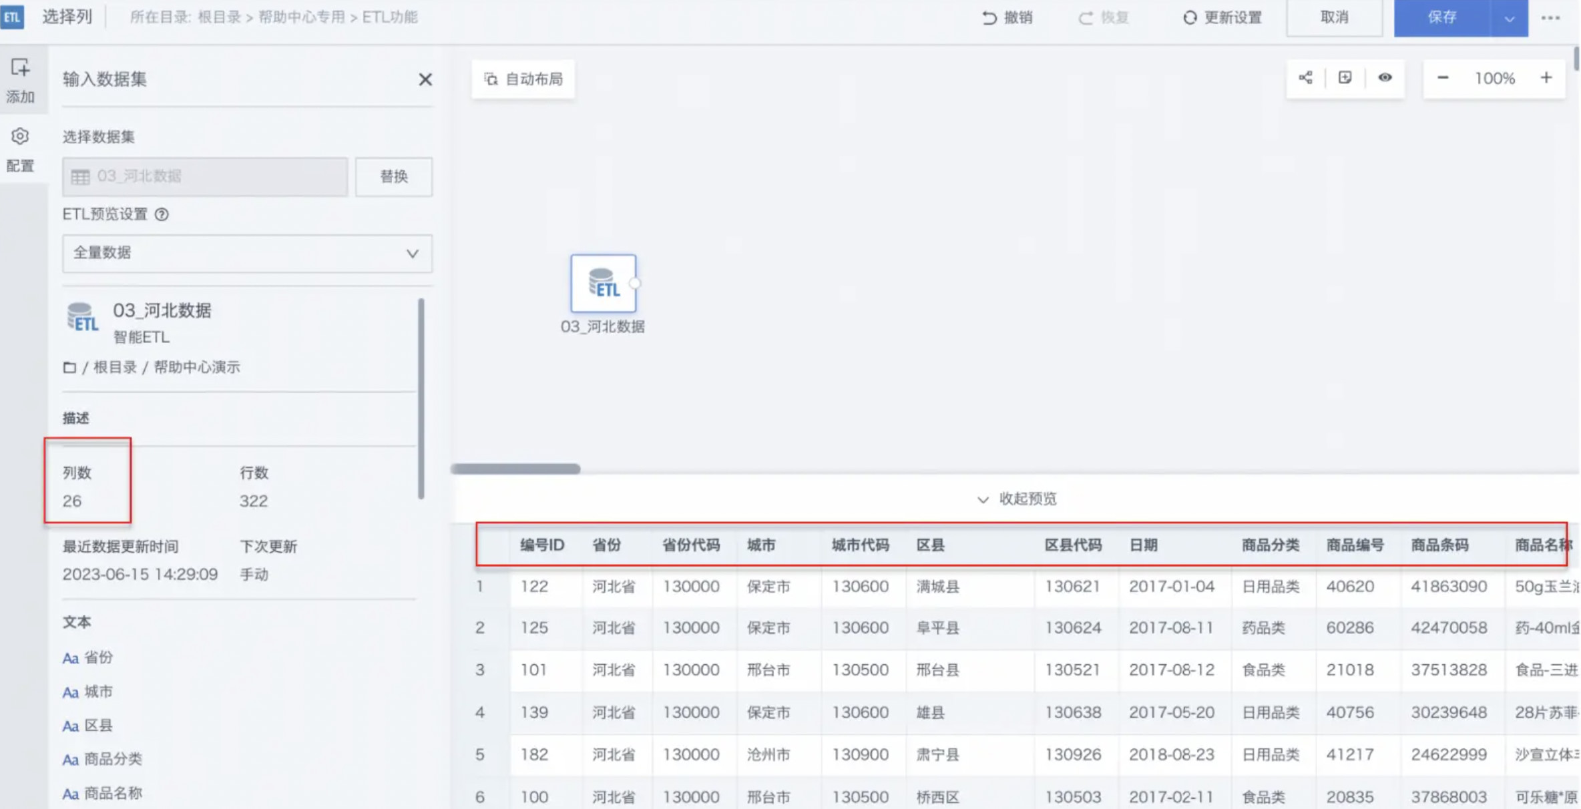
Task: Expand the 全量数据 preview dropdown
Action: tap(247, 253)
